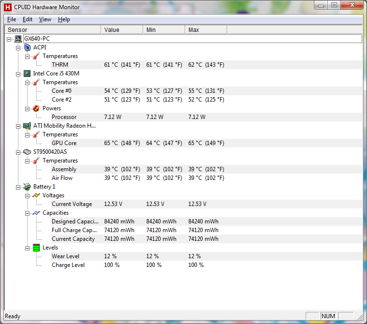
Task: Click the window resize grip corner
Action: pos(360,317)
